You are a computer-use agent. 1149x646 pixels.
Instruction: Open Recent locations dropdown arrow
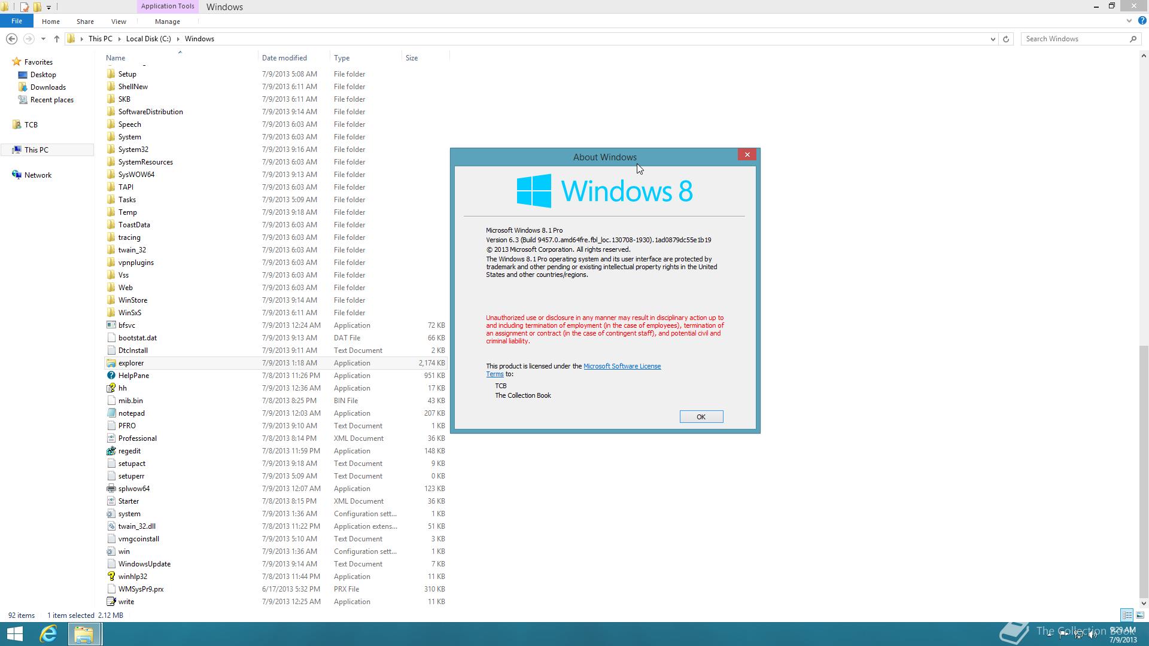[x=43, y=39]
